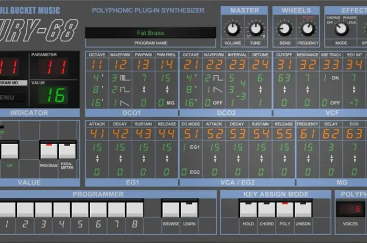Viewport: 367px width, 243px height.
Task: Click the MG DCO value arrows
Action: coord(354,159)
